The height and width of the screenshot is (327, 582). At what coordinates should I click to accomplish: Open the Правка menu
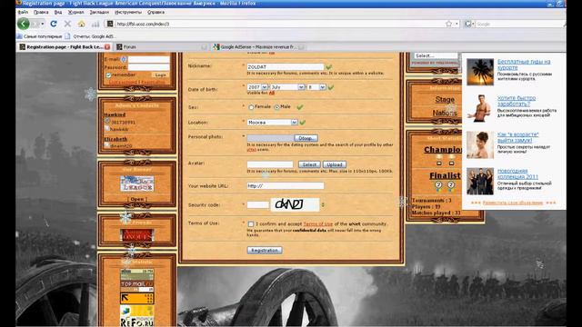coord(41,12)
